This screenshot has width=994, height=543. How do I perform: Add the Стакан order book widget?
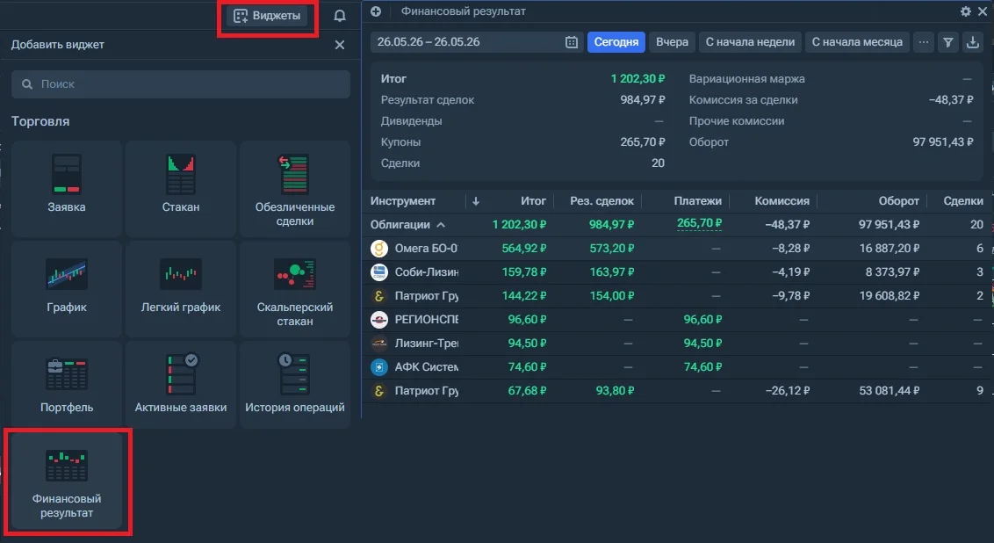pyautogui.click(x=181, y=188)
